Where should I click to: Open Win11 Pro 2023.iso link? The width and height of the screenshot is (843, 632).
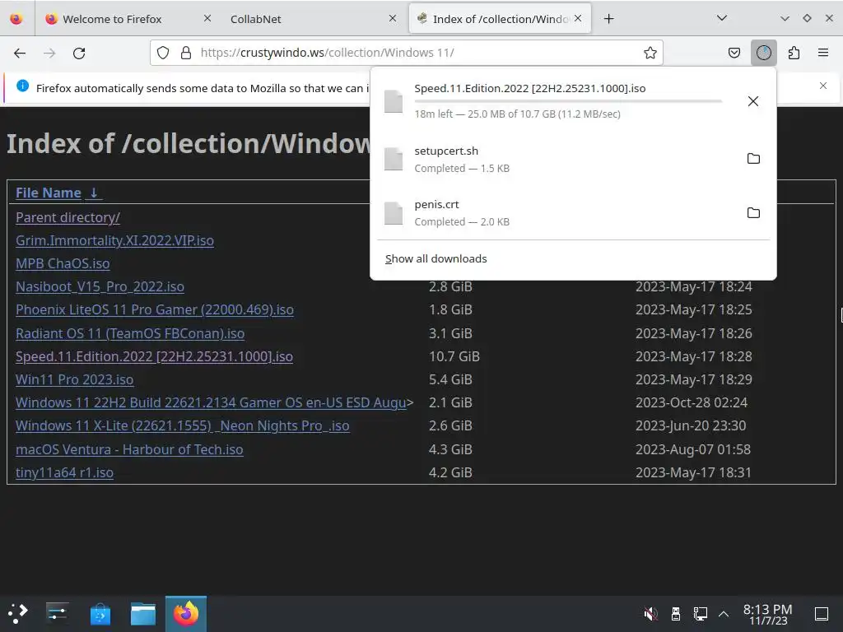coord(75,380)
